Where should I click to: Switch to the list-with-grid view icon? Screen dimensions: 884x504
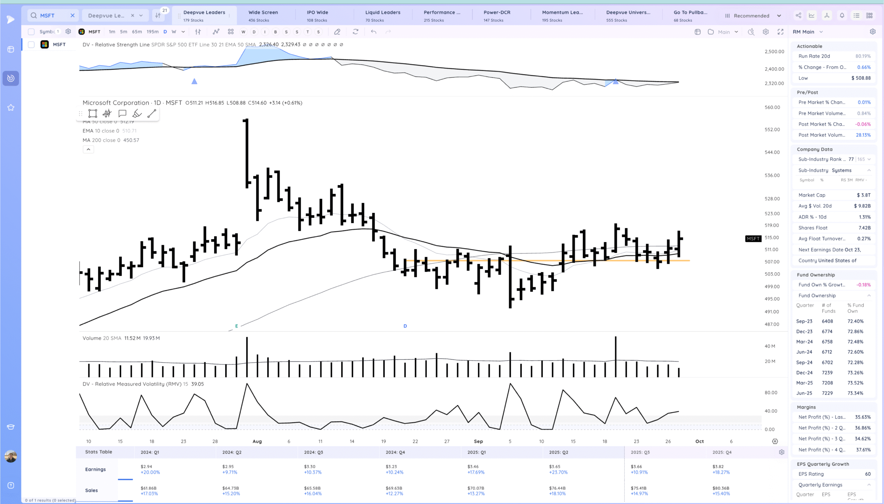coord(869,16)
